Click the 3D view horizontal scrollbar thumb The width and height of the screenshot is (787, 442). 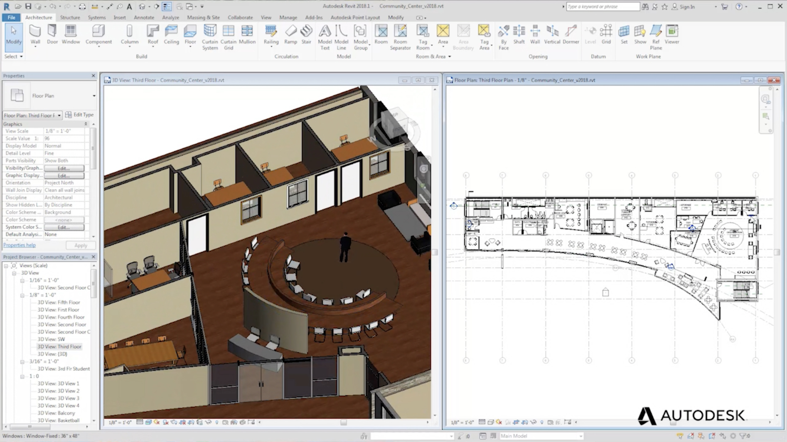343,422
